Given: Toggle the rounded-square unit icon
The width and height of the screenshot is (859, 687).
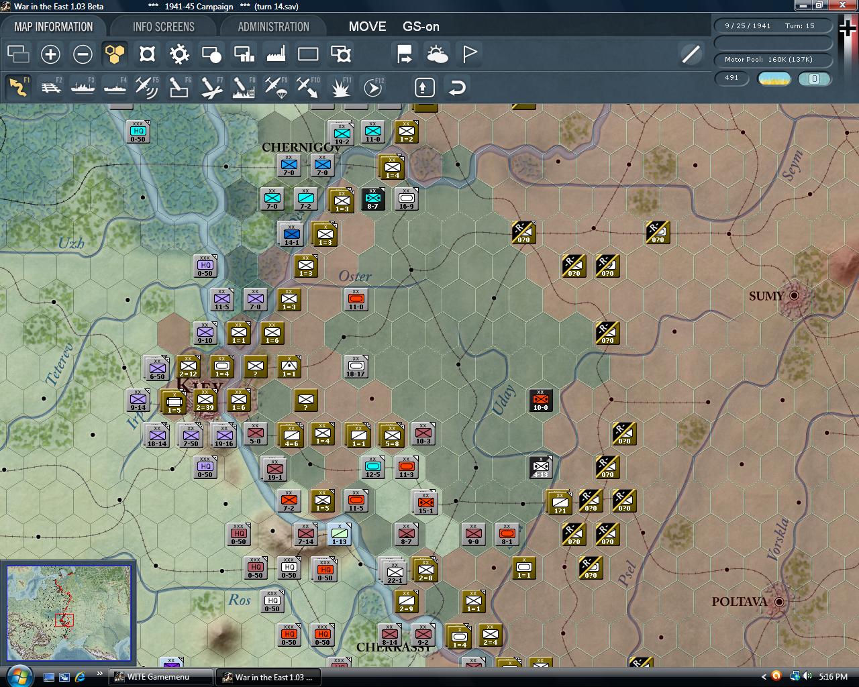Looking at the screenshot, I should (x=147, y=54).
